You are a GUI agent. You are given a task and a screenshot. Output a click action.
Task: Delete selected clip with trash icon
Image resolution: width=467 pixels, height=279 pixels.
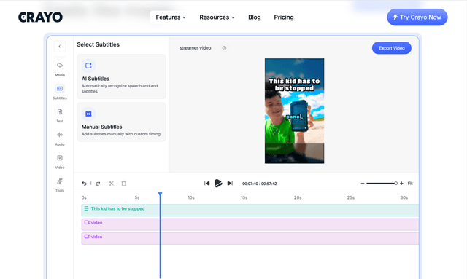coord(124,184)
